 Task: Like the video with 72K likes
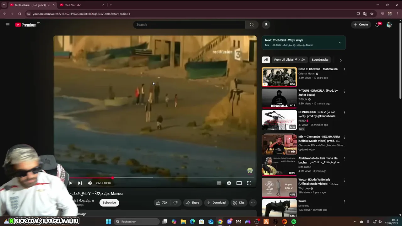point(161,202)
